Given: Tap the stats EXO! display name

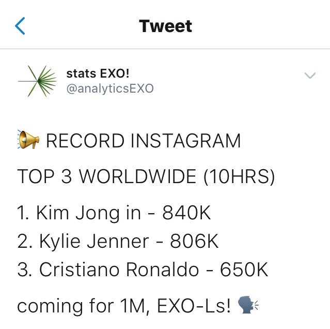Looking at the screenshot, I should 98,73.
